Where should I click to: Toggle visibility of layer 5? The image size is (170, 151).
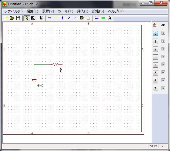pos(163,72)
